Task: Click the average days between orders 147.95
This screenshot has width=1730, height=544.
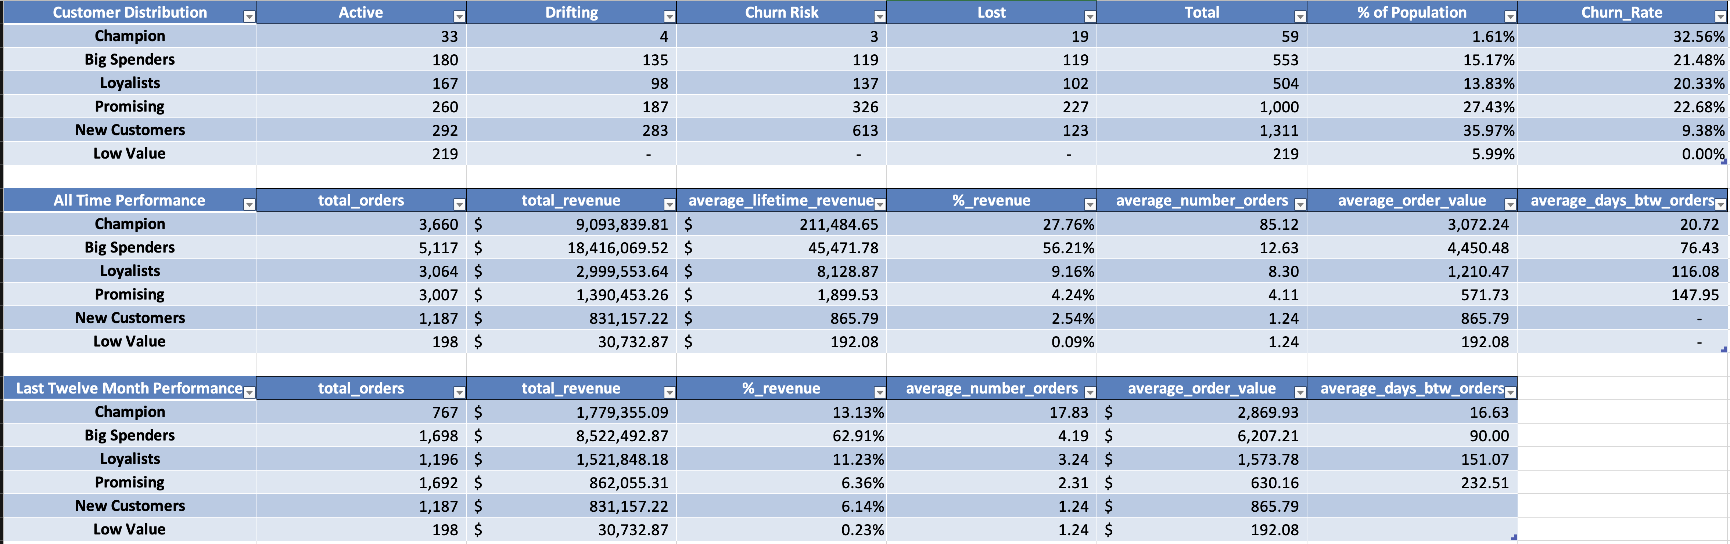Action: 1622,294
